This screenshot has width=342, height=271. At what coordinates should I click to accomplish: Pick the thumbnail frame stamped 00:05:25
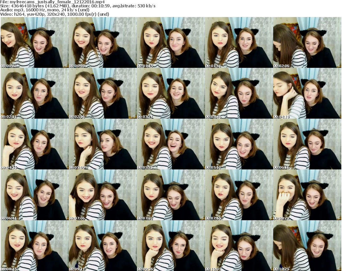pos(171,144)
